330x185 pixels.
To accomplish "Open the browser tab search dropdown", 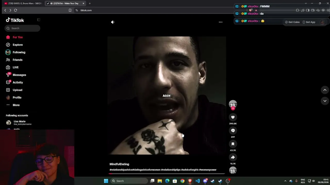I will coord(306,3).
